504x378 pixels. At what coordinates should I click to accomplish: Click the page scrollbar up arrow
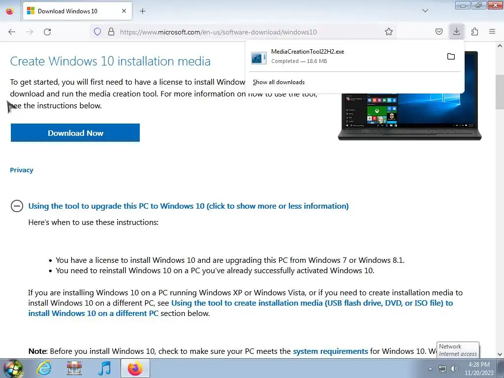pyautogui.click(x=500, y=46)
